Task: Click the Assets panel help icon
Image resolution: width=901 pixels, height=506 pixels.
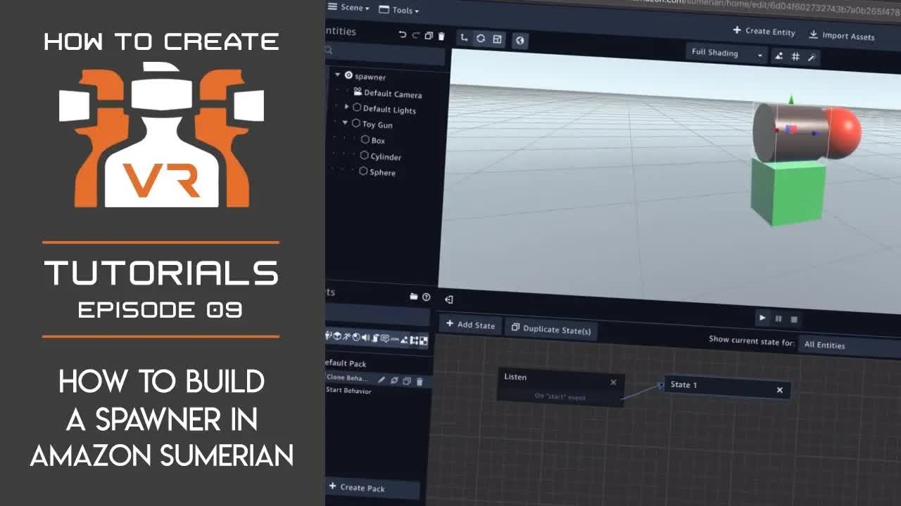Action: pos(426,297)
